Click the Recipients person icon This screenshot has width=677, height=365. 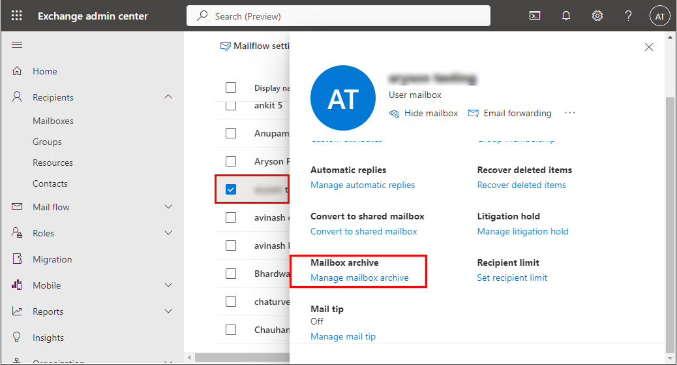17,97
